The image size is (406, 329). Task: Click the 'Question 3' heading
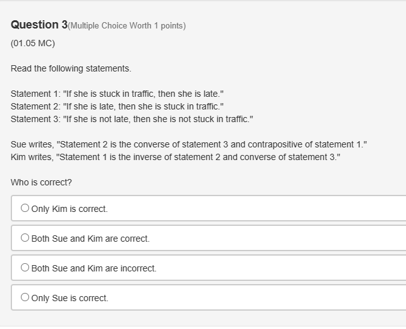(x=39, y=25)
